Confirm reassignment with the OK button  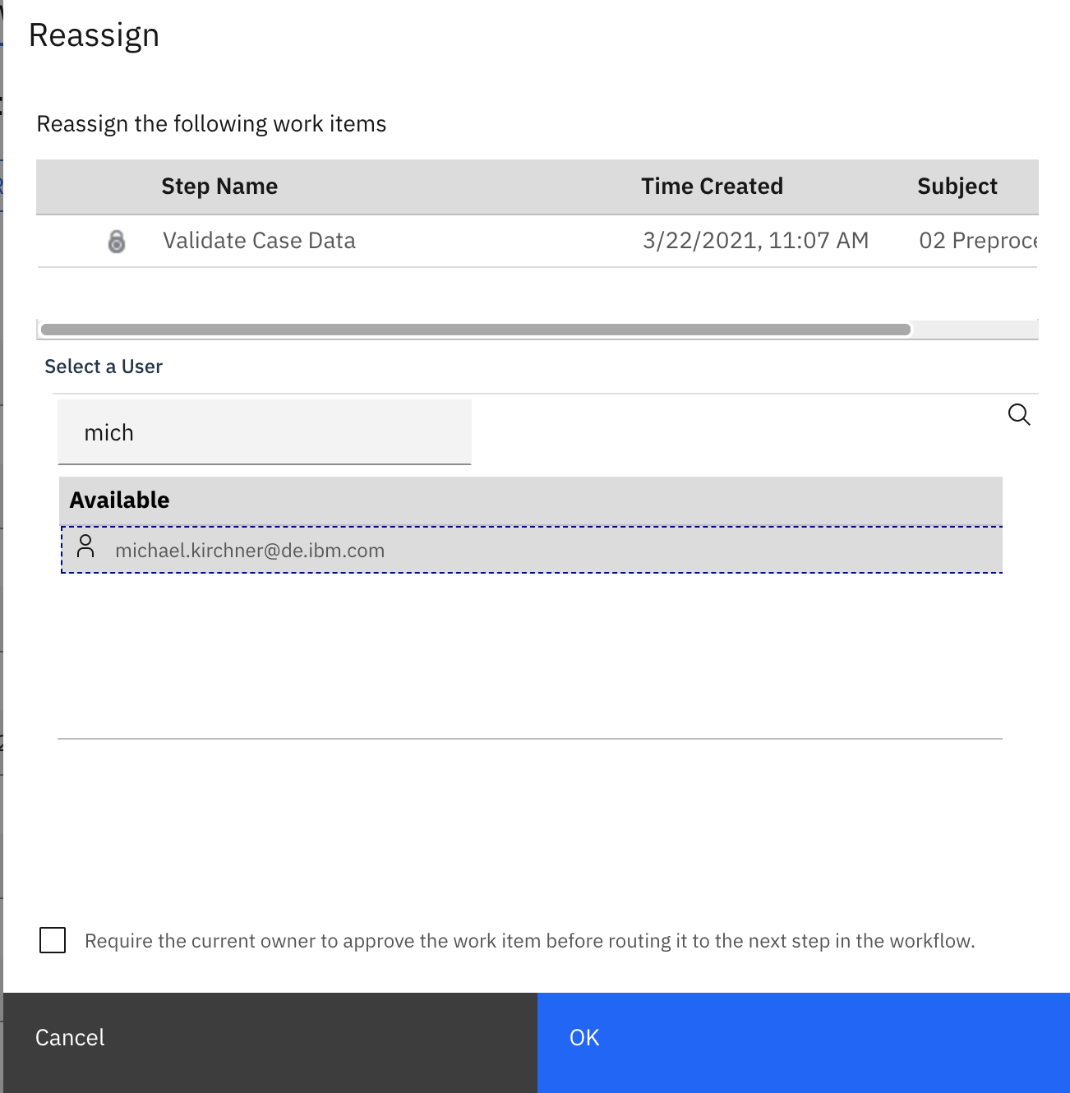(803, 1038)
